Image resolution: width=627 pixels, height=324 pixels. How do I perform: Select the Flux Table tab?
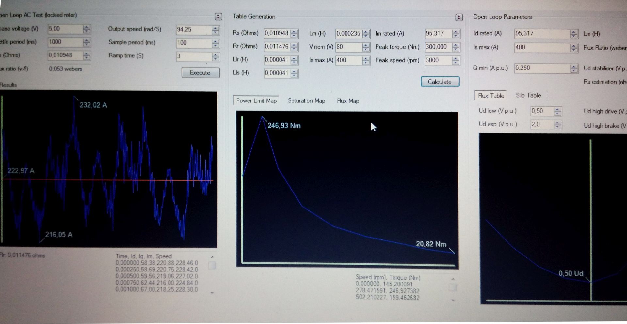pos(491,96)
